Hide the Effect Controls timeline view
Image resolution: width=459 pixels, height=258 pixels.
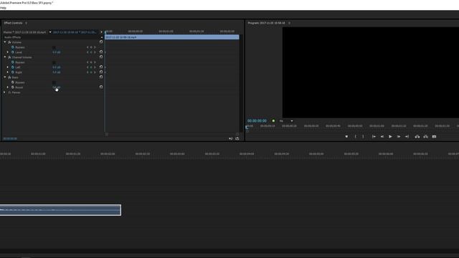pos(101,32)
